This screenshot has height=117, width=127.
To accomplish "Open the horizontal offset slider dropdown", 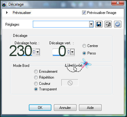I will click(x=38, y=52).
